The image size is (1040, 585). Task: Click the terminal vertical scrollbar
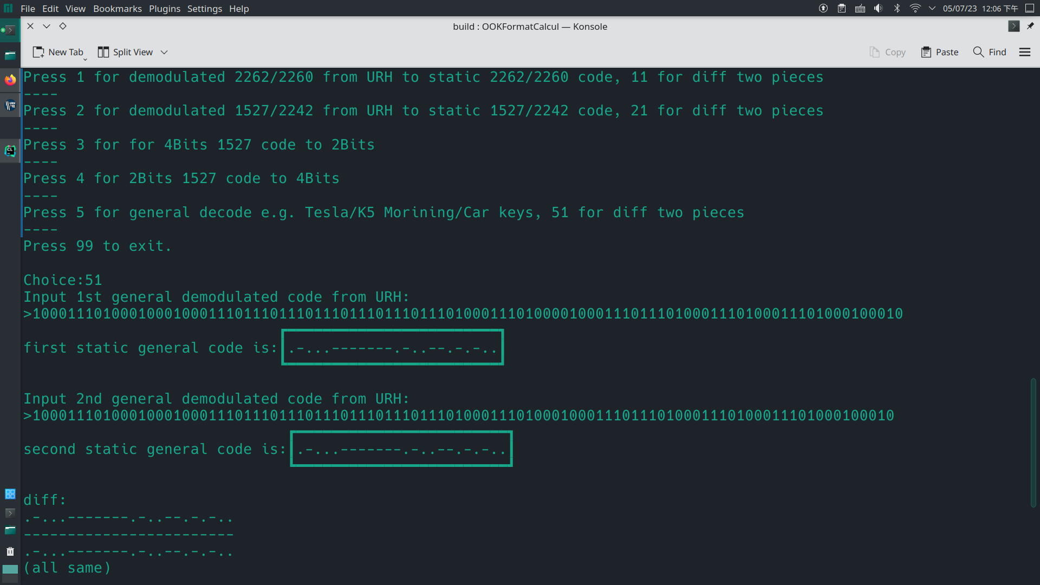[x=1033, y=442]
